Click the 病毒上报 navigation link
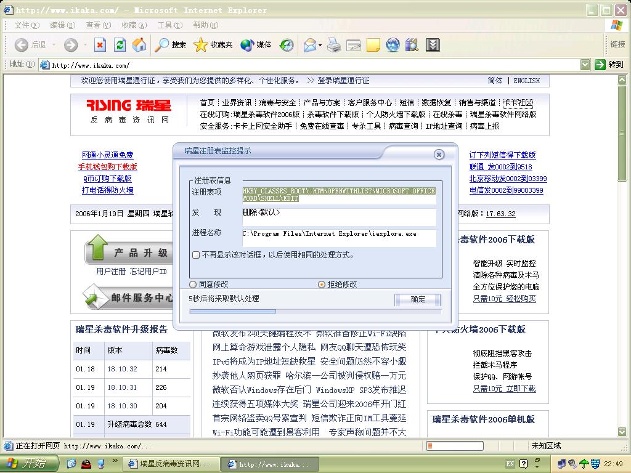The image size is (631, 473). click(x=484, y=126)
